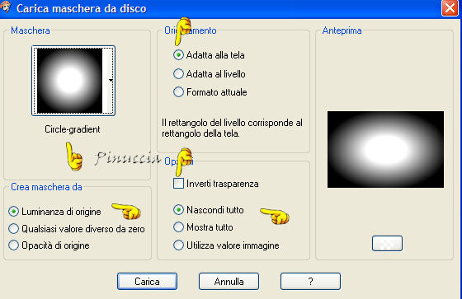Click the Circle-gradient mask name text
Screen dimensions: 462x299
click(73, 129)
